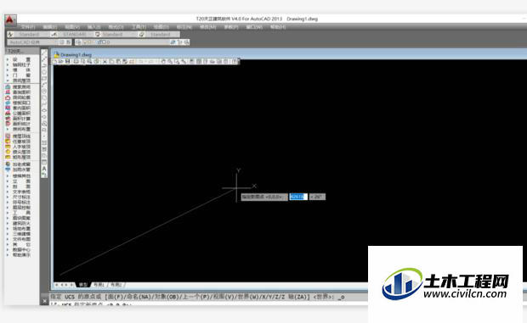Open the 文件(F) menu
The width and height of the screenshot is (527, 323).
coord(28,27)
